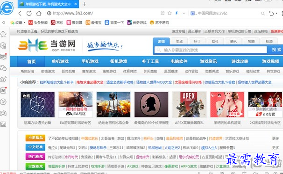Open the browser home page icon
Screen dimensions: 283x174
[x=39, y=13]
